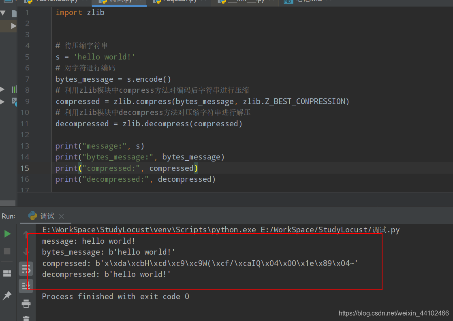Print console output with the printer icon
This screenshot has width=453, height=321.
26,303
